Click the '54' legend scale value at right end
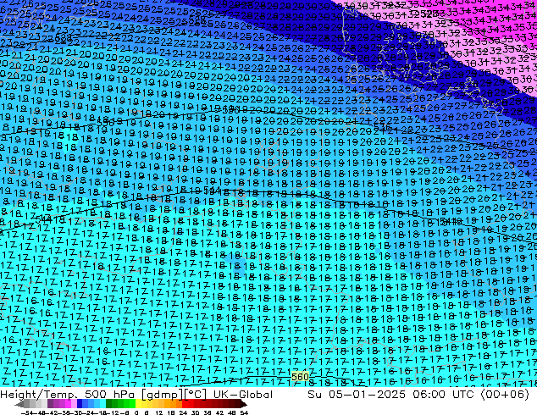The height and width of the screenshot is (415, 537). coord(244,412)
